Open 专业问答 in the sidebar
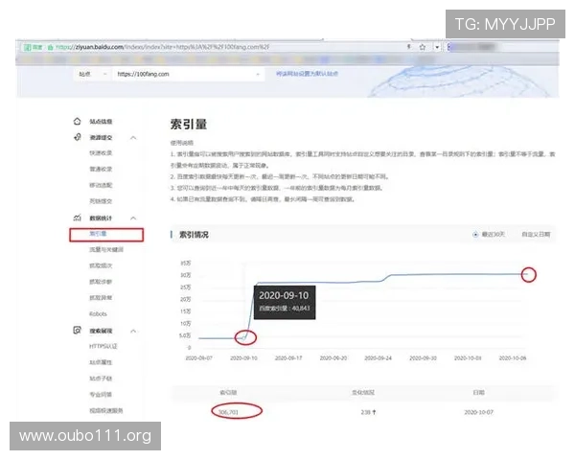 click(x=101, y=394)
